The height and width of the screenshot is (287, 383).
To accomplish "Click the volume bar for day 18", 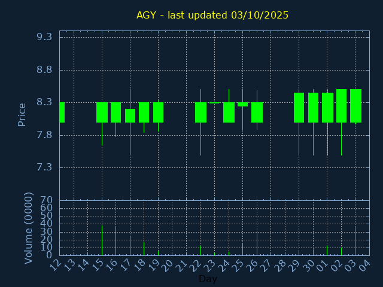I will point(144,248).
